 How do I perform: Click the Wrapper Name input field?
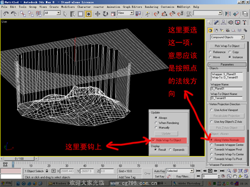[226, 89]
